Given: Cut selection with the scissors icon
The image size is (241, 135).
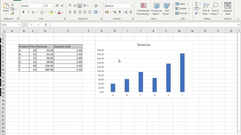Looking at the screenshot, I should click(x=12, y=4).
